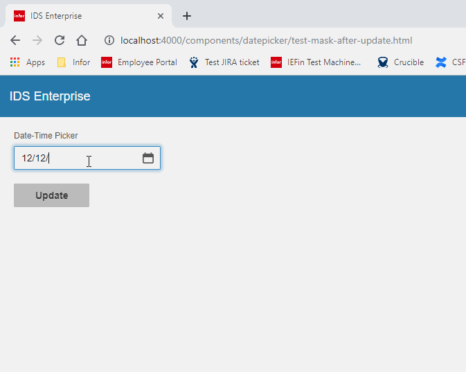Open the Test JIRA ticket bookmark

(224, 62)
